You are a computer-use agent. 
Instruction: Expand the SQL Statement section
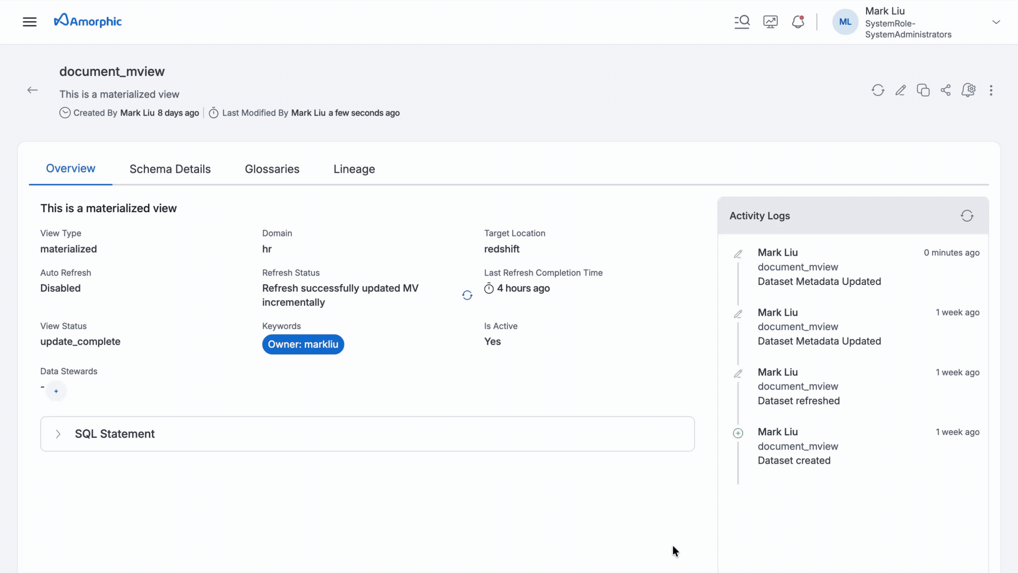(x=58, y=434)
